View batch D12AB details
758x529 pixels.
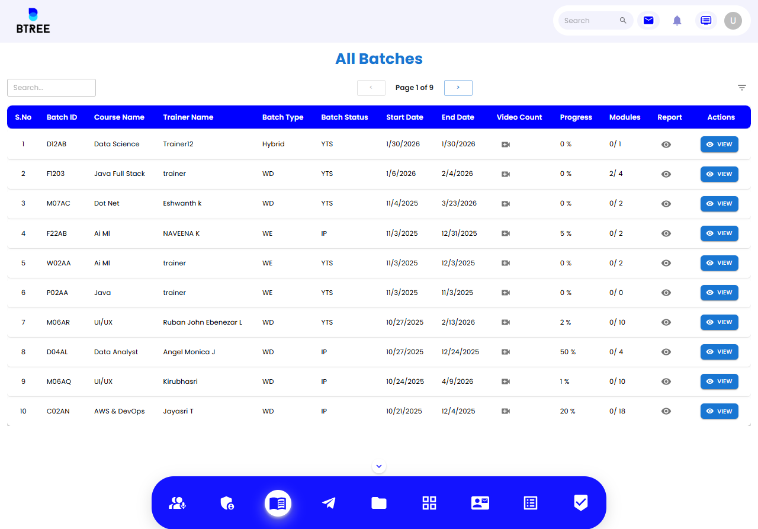coord(720,145)
